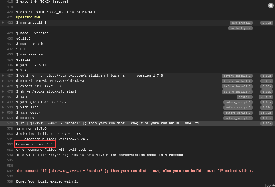The height and width of the screenshot is (187, 275).
Task: Click the 1.20s duration badge
Action: [267, 123]
